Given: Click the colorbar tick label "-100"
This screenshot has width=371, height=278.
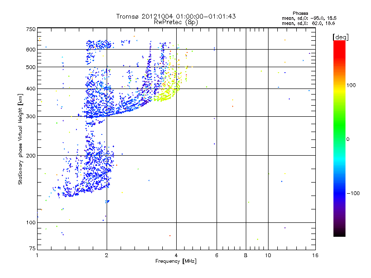Looking at the screenshot, I should 353,193.
